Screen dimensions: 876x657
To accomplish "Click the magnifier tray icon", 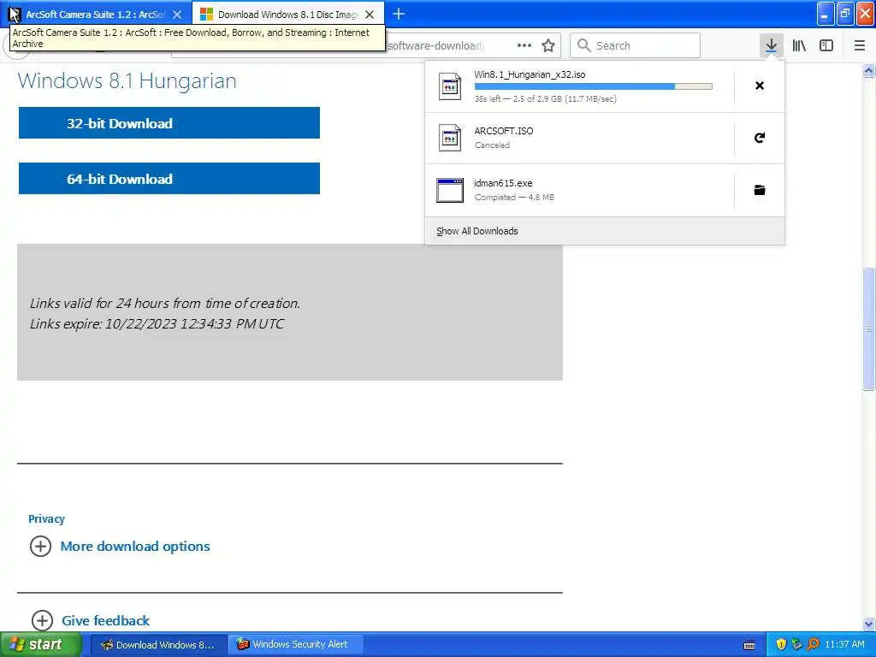I will (814, 644).
